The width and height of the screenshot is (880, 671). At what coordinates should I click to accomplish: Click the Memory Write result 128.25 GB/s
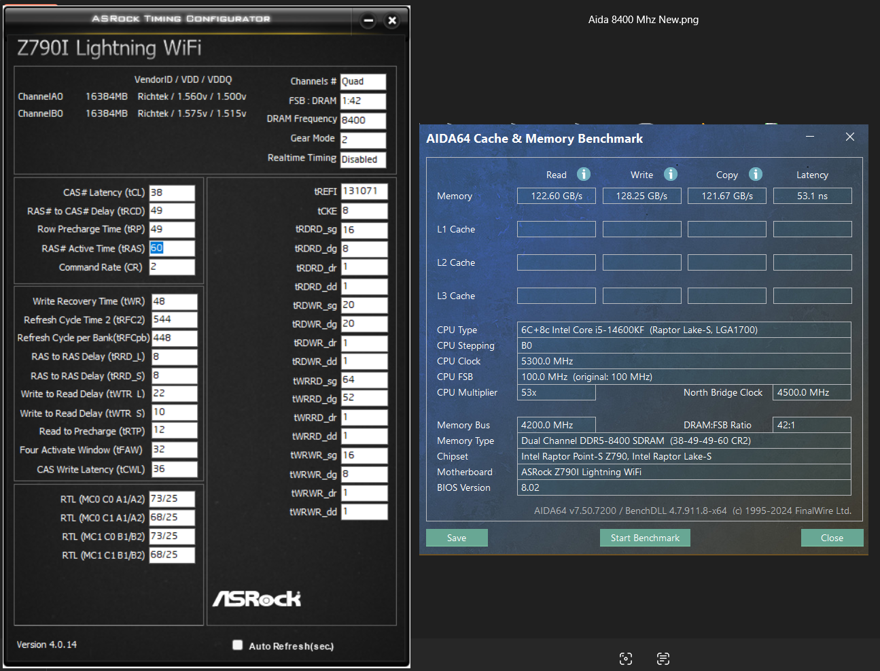[642, 196]
